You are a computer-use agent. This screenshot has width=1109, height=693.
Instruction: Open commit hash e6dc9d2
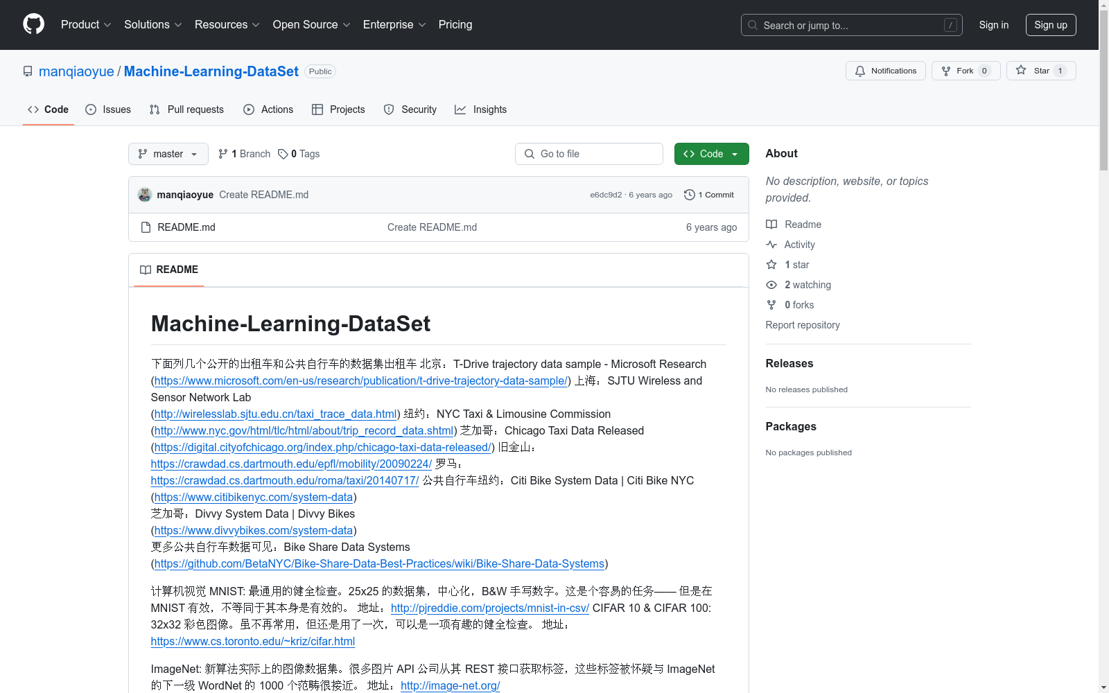pyautogui.click(x=606, y=195)
